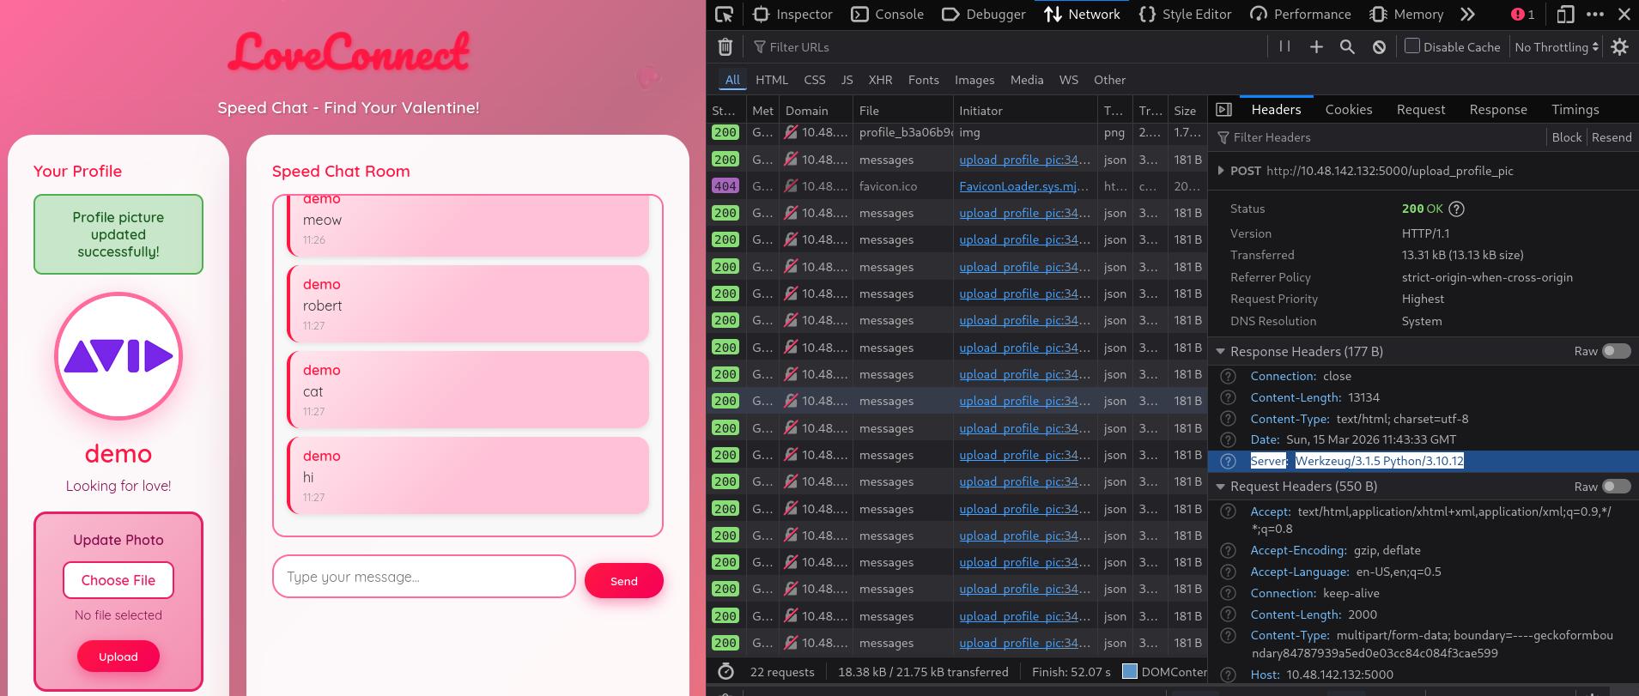The image size is (1639, 696).
Task: Expand the POST request URL details
Action: (x=1220, y=171)
